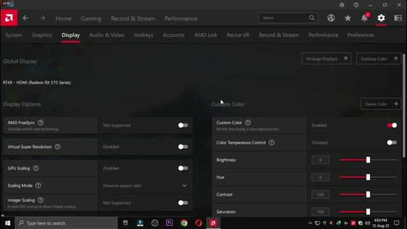Switch to System settings tab
Image resolution: width=407 pixels, height=229 pixels.
[x=14, y=35]
